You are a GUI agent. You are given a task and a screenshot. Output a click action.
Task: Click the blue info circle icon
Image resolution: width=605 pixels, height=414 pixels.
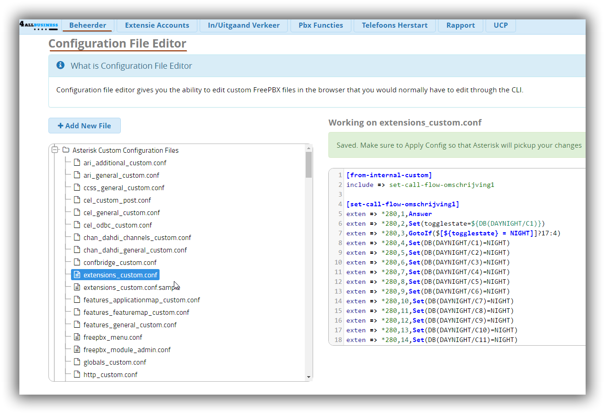60,66
